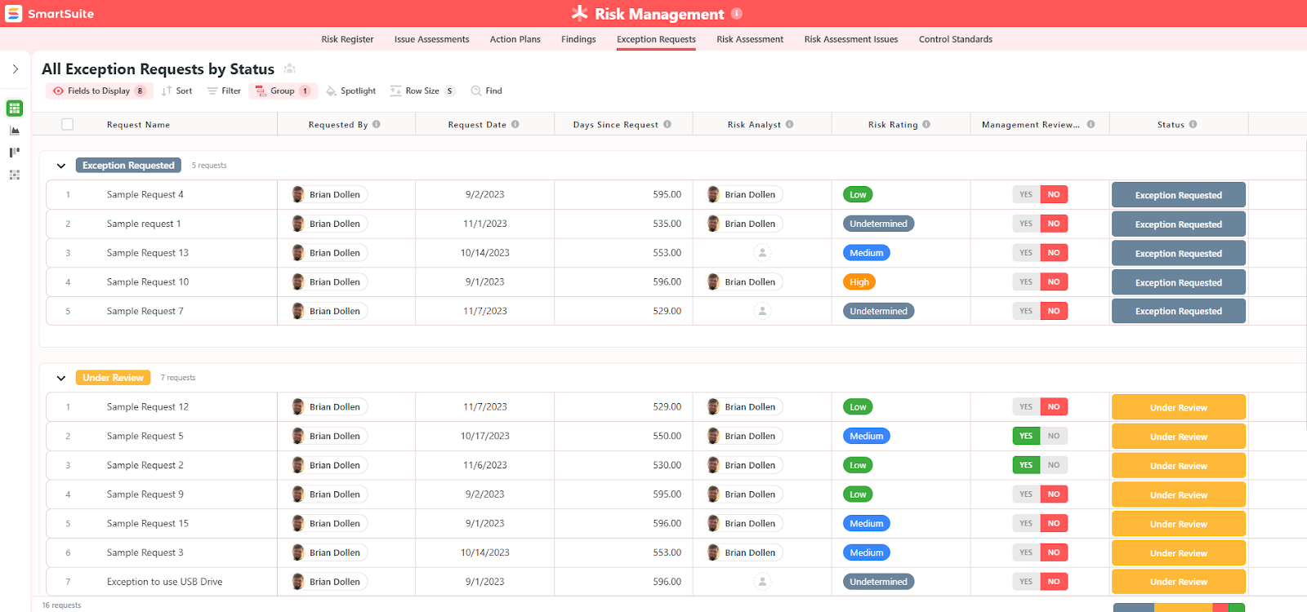Image resolution: width=1307 pixels, height=612 pixels.
Task: Collapse the Exception Requested group
Action: point(61,166)
